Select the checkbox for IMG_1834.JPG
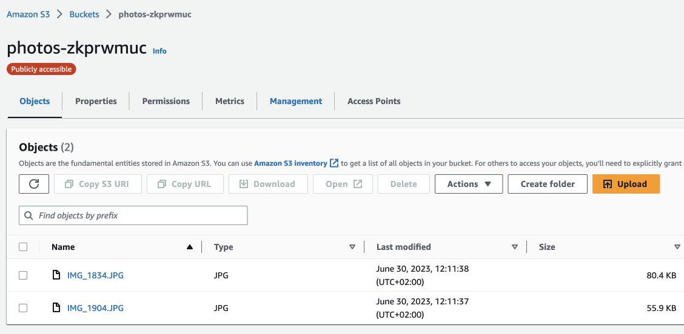The width and height of the screenshot is (684, 334). pos(23,275)
